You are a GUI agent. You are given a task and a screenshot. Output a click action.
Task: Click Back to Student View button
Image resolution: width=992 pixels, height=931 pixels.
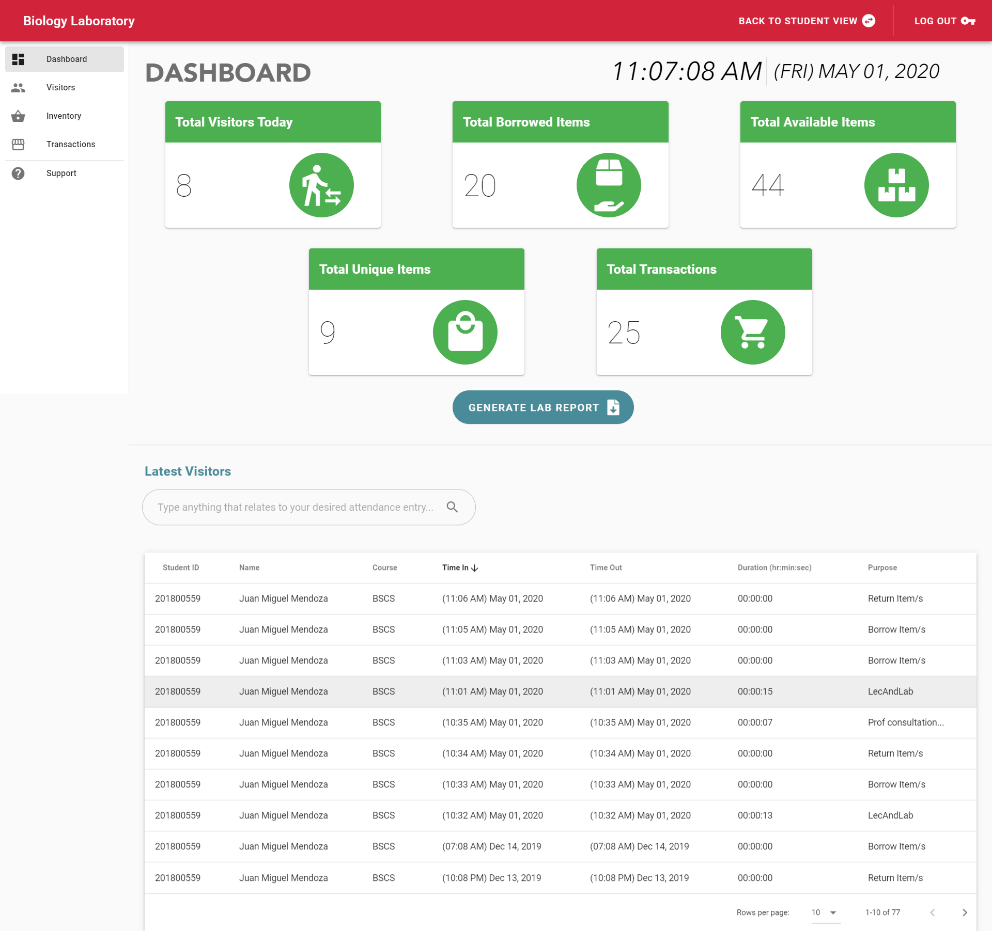pyautogui.click(x=806, y=21)
